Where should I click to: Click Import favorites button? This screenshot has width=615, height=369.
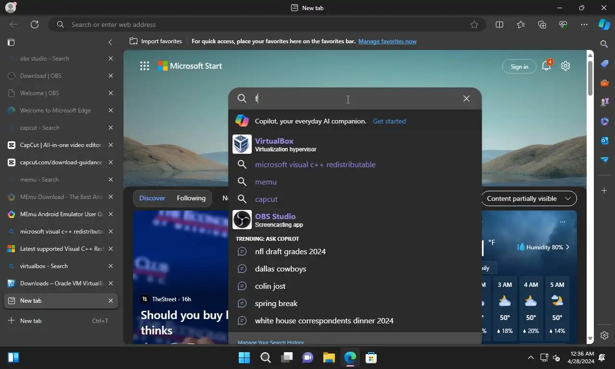tap(156, 41)
